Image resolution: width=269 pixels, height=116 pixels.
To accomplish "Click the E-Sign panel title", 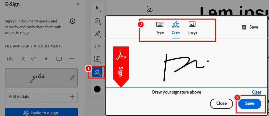I will click(12, 4).
